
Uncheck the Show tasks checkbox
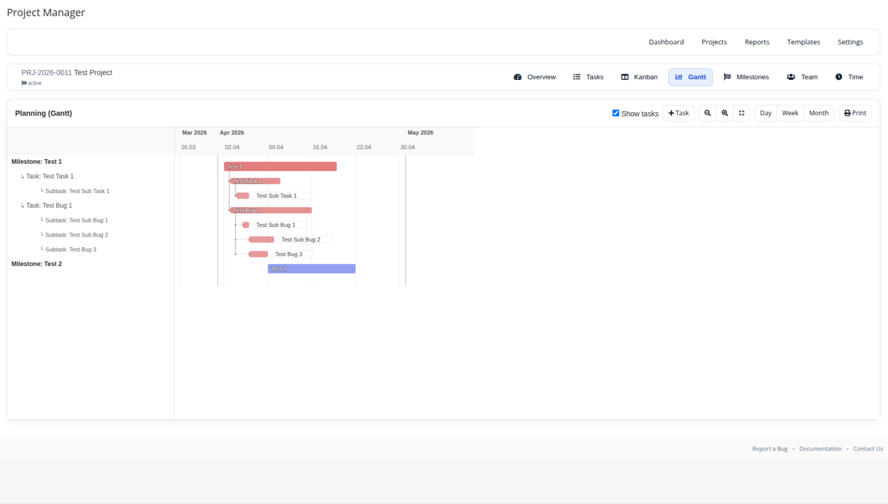[x=615, y=113]
